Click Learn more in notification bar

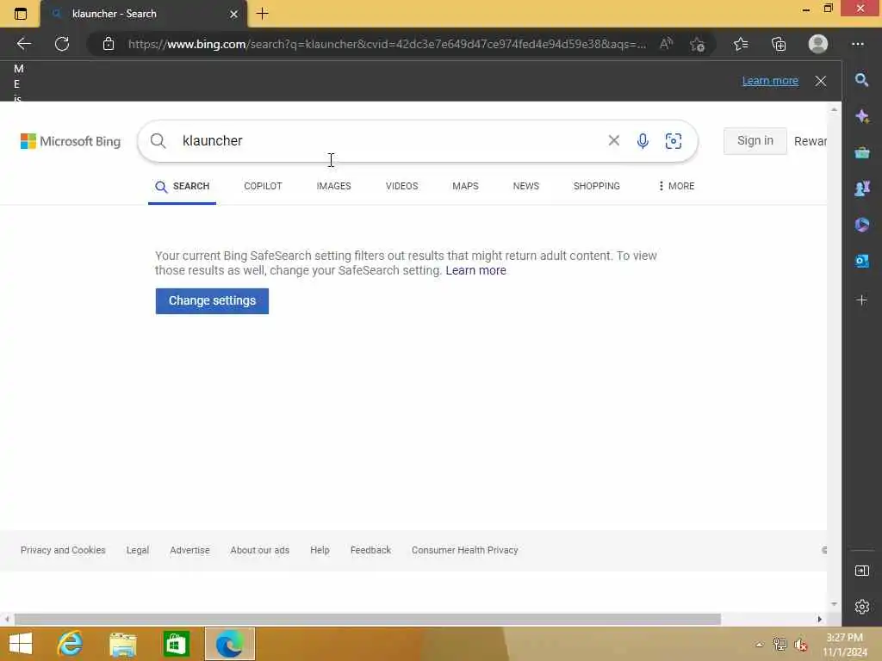[770, 81]
